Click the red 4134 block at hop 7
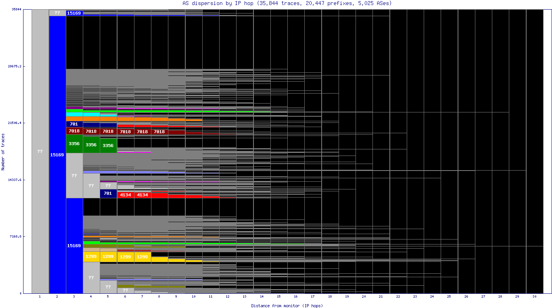 pyautogui.click(x=143, y=195)
